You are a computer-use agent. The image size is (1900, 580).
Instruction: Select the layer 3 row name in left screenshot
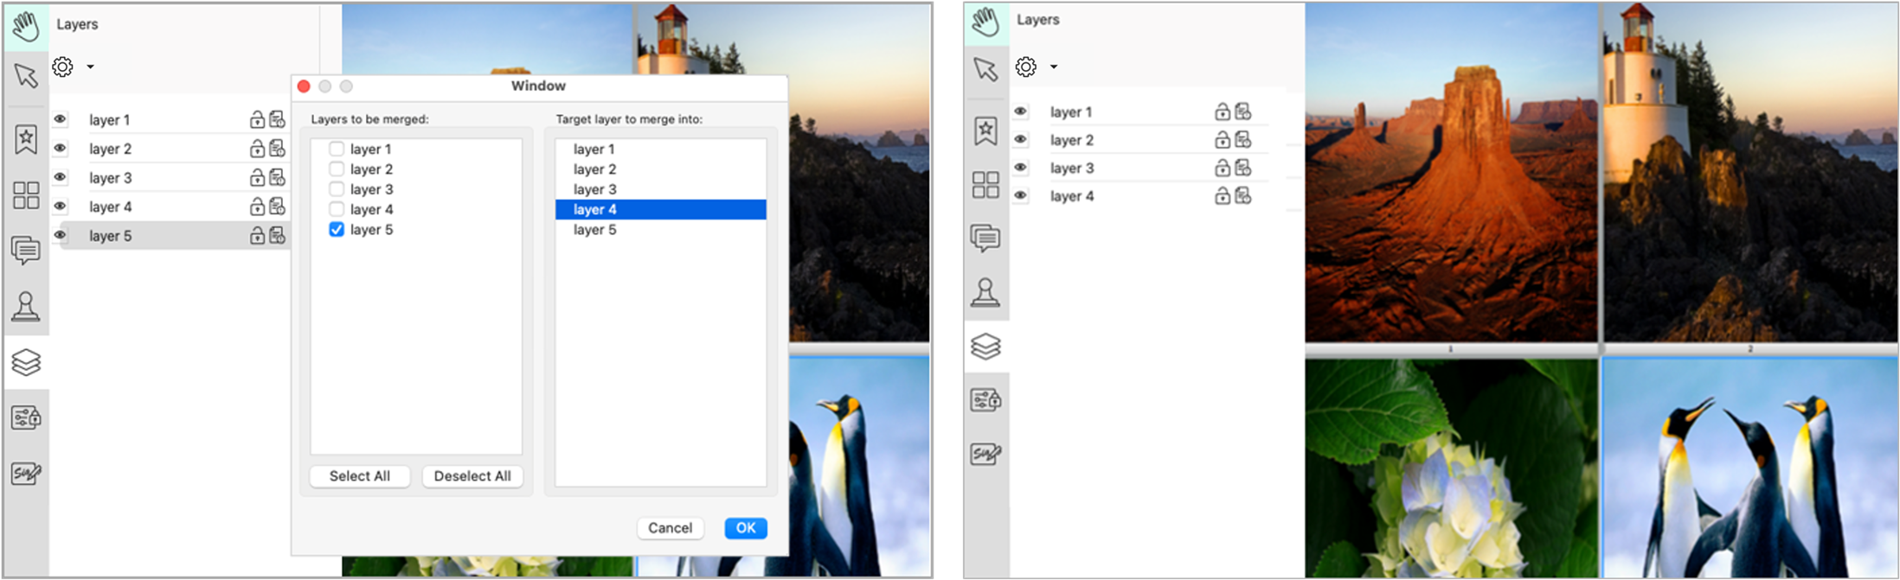111,178
